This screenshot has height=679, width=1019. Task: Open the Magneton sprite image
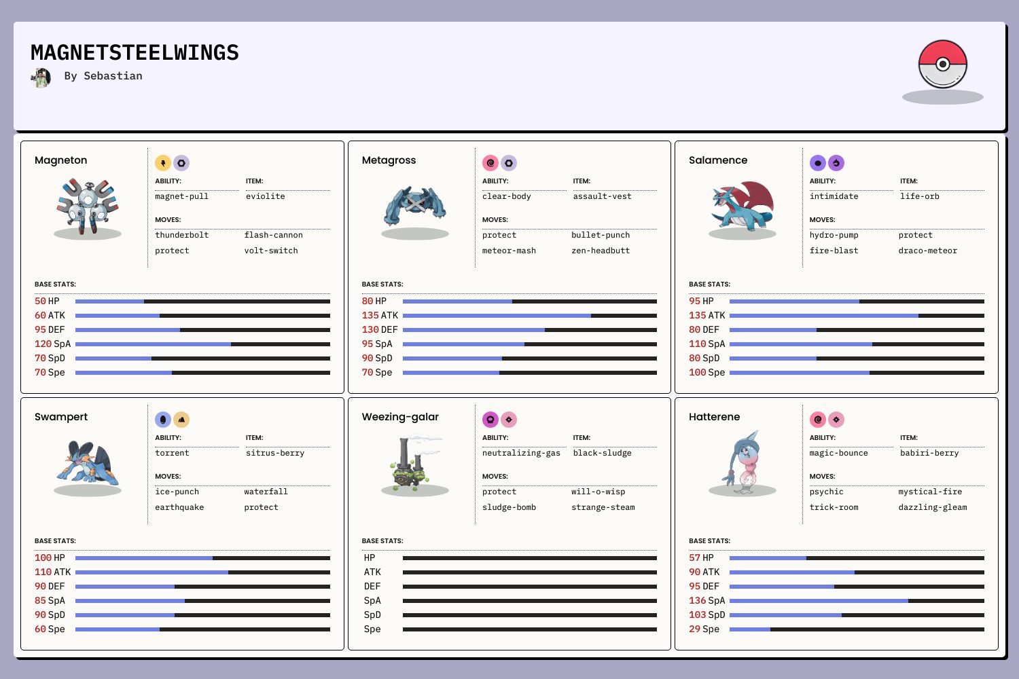point(88,206)
